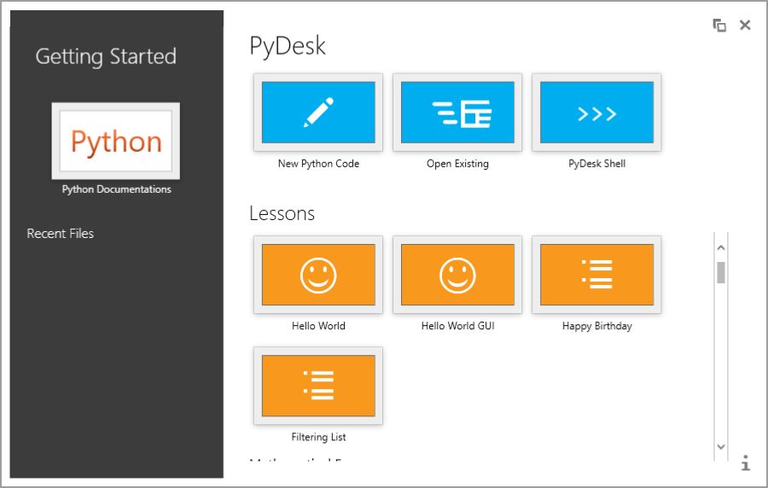Click the Open Existing file tile
The width and height of the screenshot is (768, 488).
click(457, 113)
